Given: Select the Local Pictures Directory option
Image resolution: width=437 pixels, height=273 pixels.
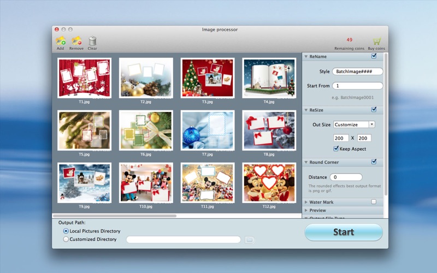Looking at the screenshot, I should click(x=66, y=231).
